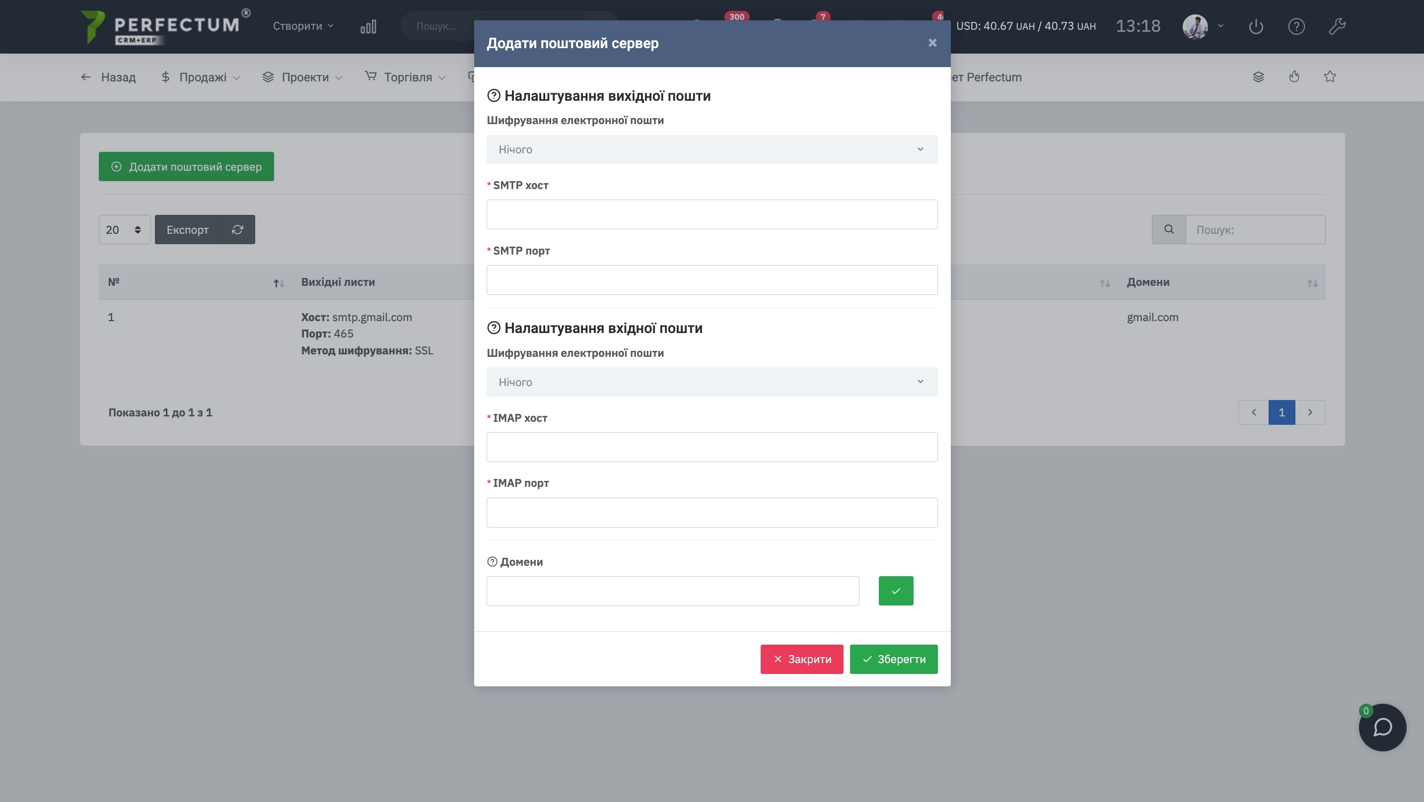Click Додати поштовий сервер green button
1424x802 pixels.
(x=186, y=166)
